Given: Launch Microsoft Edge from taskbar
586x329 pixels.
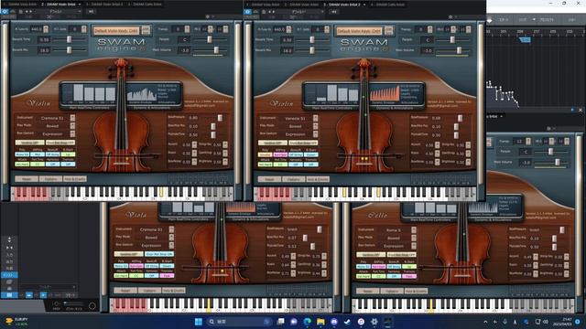Looking at the screenshot, I should tap(308, 322).
